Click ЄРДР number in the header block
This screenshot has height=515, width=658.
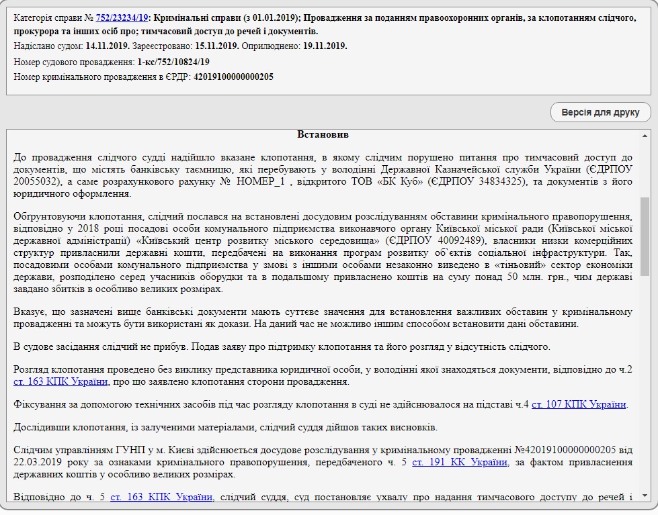(x=233, y=77)
